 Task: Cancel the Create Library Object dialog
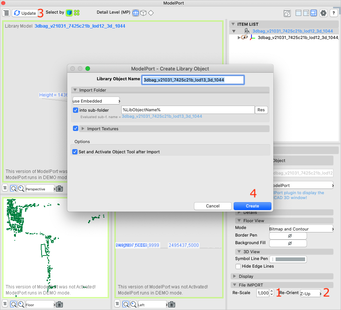(x=213, y=206)
